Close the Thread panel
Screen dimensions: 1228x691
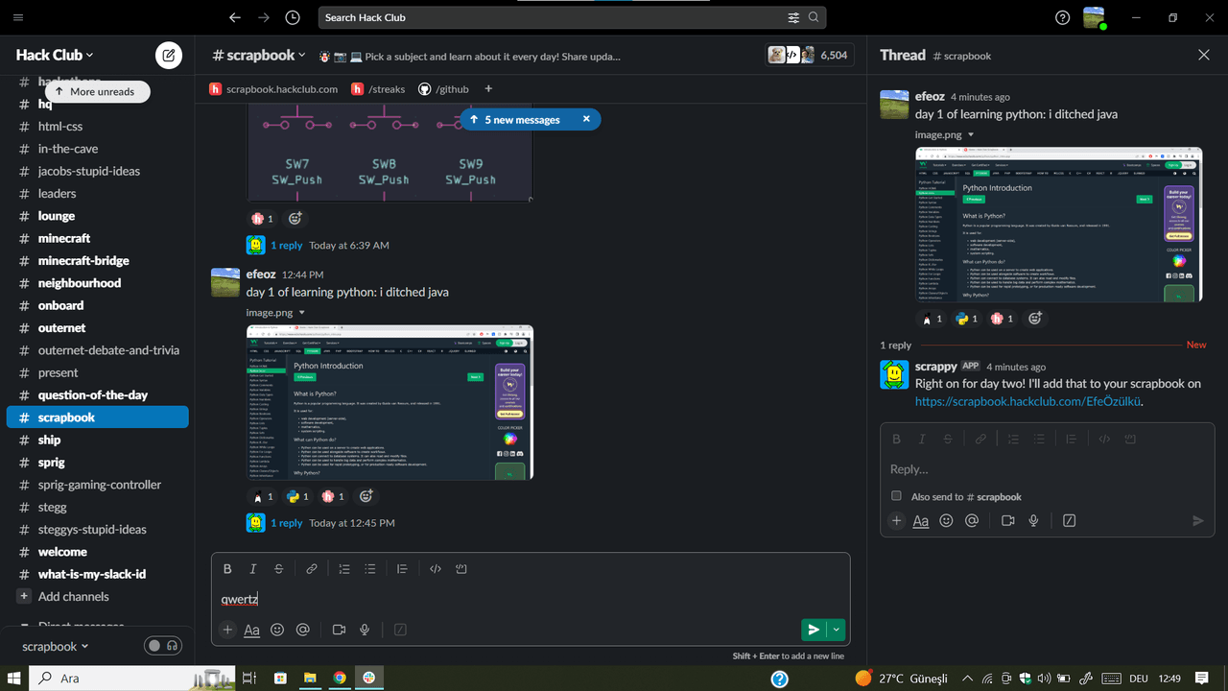click(x=1204, y=55)
